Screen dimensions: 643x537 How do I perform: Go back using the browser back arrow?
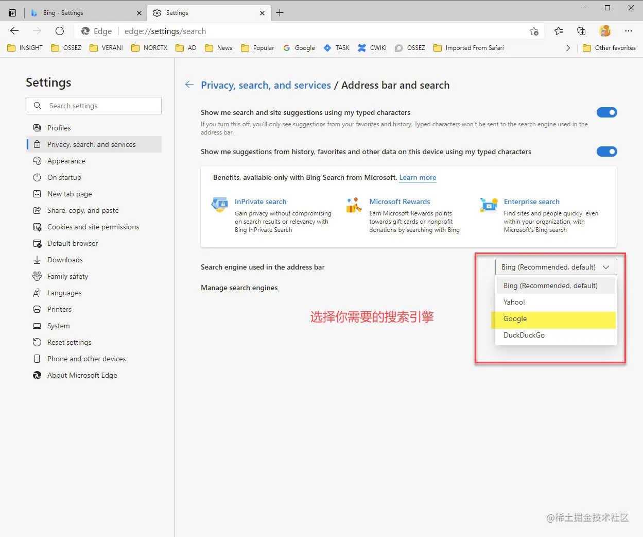(14, 31)
